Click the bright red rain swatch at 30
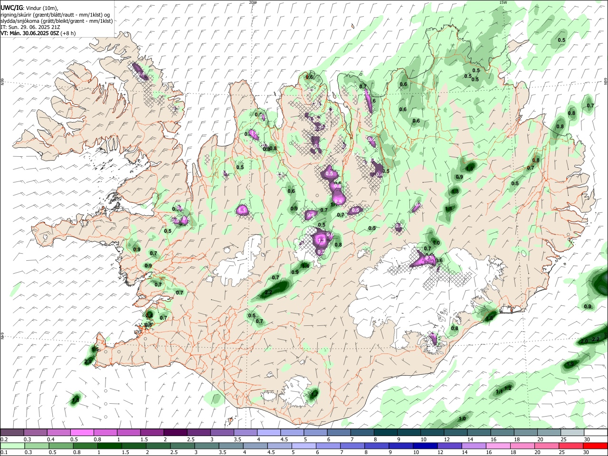 click(595, 446)
